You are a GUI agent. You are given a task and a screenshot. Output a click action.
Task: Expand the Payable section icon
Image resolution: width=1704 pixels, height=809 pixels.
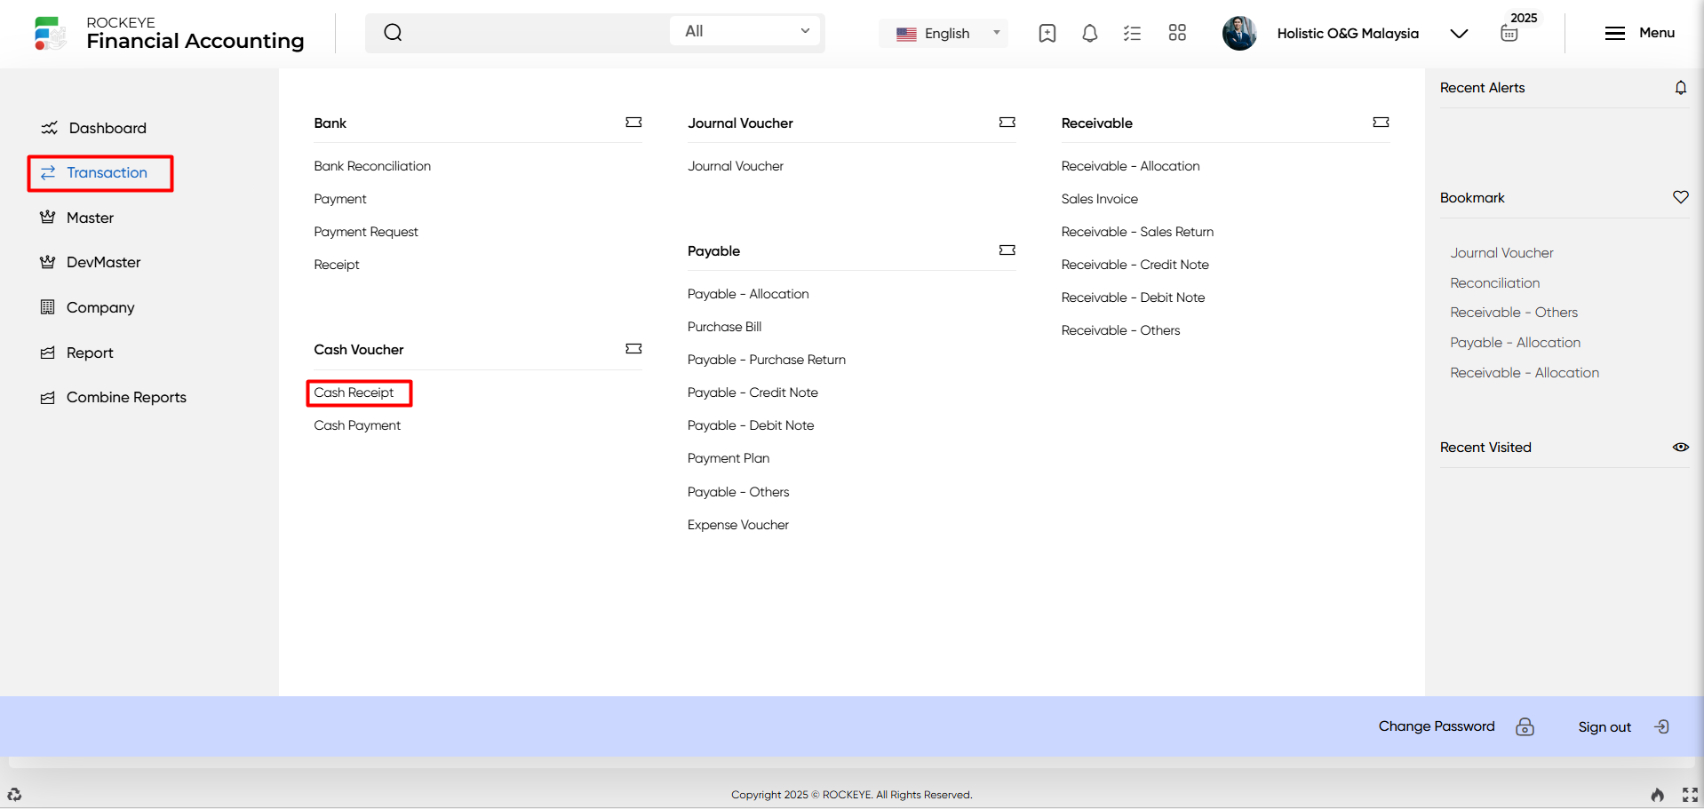1007,250
